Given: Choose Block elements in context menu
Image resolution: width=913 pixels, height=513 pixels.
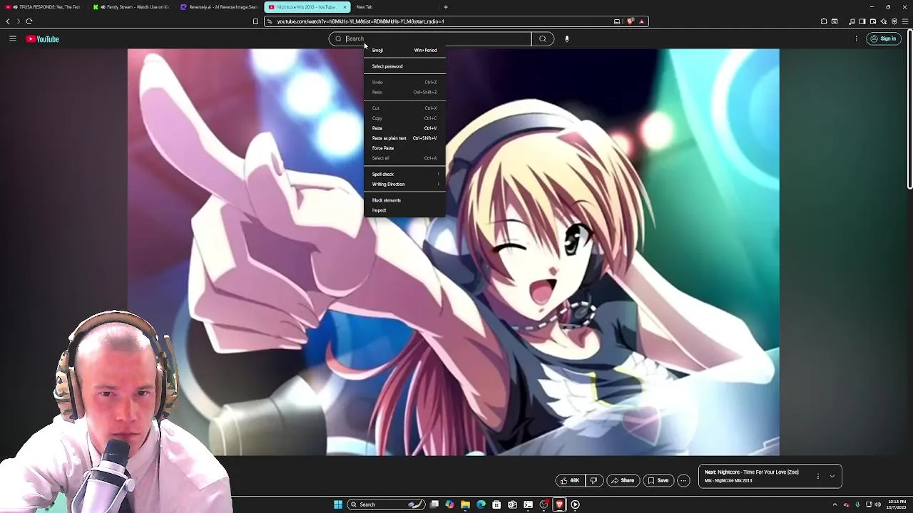Looking at the screenshot, I should pos(404,200).
